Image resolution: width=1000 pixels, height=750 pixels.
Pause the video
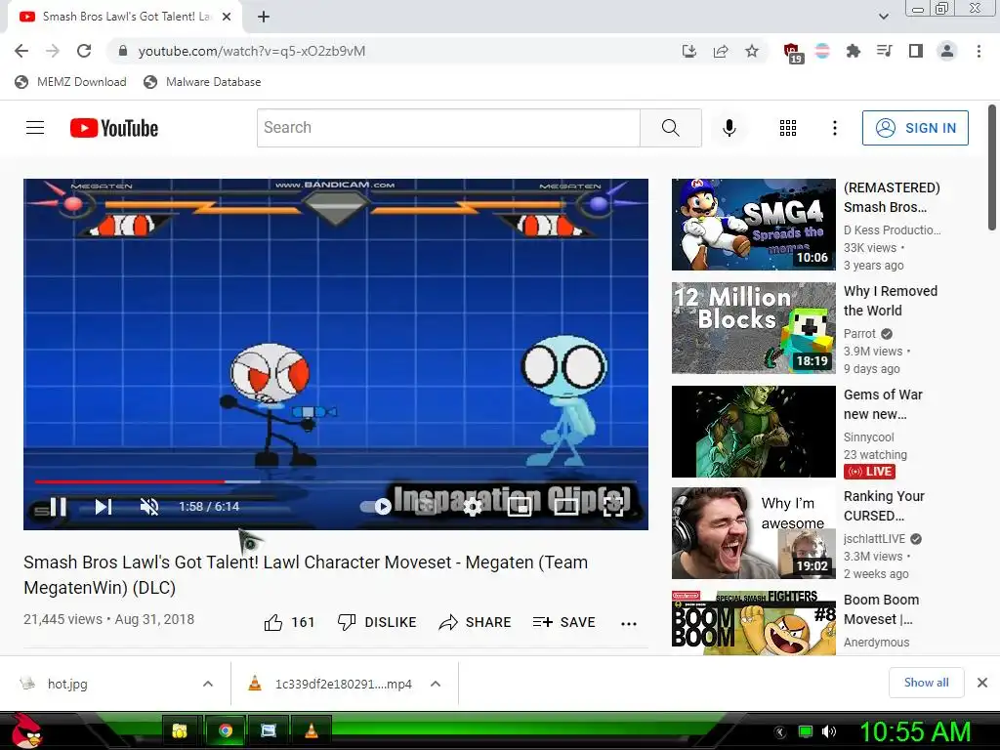tap(58, 507)
